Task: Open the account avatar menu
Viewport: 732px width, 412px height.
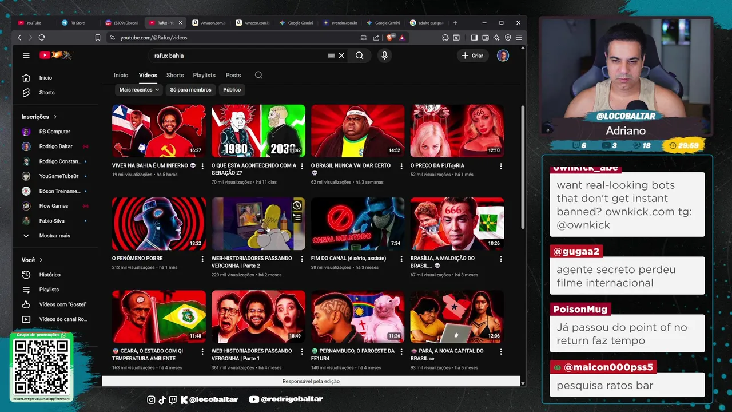Action: click(x=503, y=56)
